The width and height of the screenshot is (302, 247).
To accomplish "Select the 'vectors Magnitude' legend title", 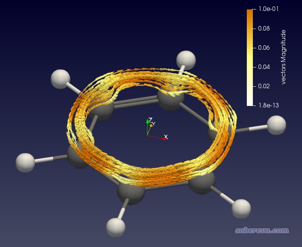I will [x=283, y=57].
